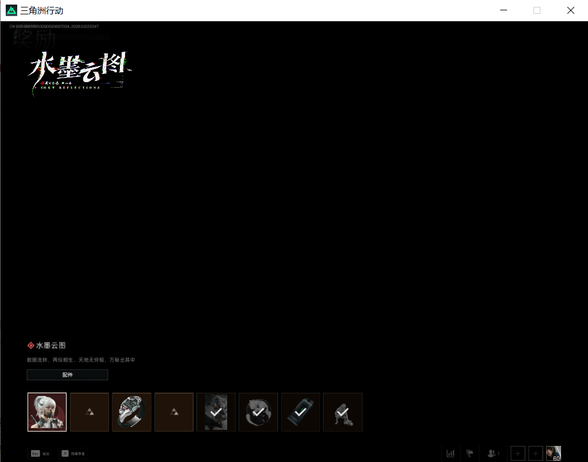Select the white-haired masked character reward
This screenshot has height=462, width=588.
pyautogui.click(x=47, y=411)
